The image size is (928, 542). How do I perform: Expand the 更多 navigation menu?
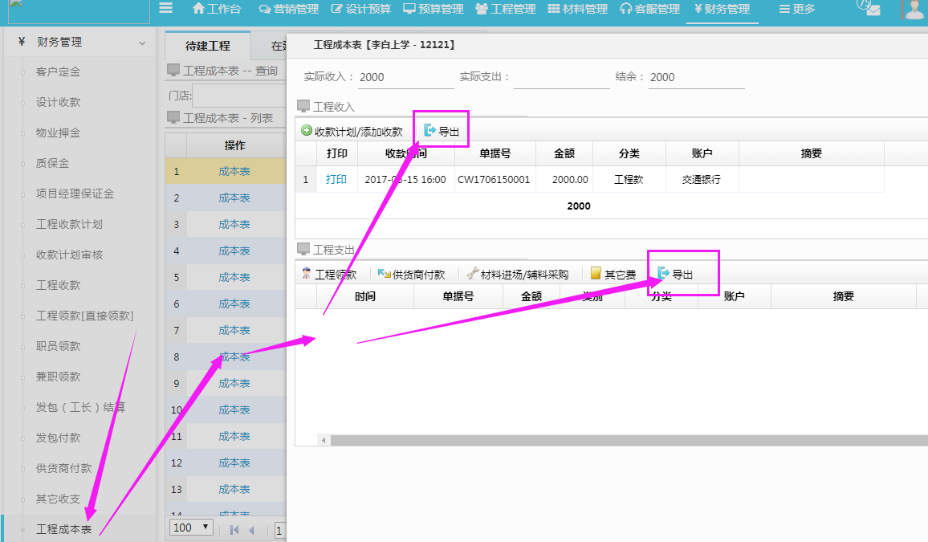797,10
